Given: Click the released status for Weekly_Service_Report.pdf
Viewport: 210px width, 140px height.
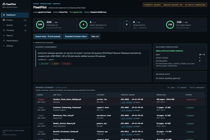Looking at the screenshot, I should click(190, 124).
